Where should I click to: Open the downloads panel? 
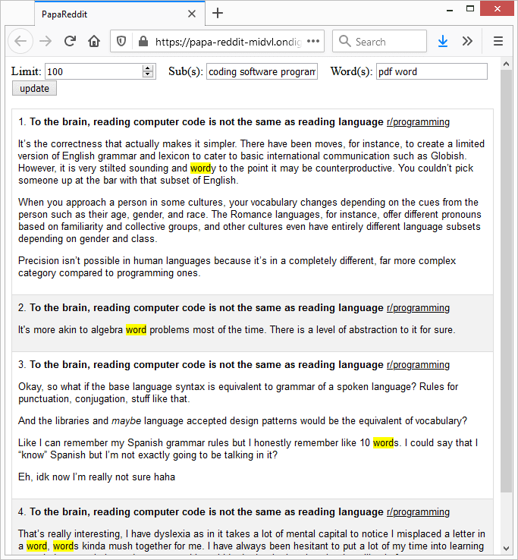coord(443,42)
